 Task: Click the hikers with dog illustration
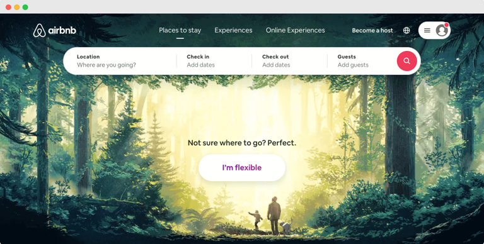click(x=270, y=216)
